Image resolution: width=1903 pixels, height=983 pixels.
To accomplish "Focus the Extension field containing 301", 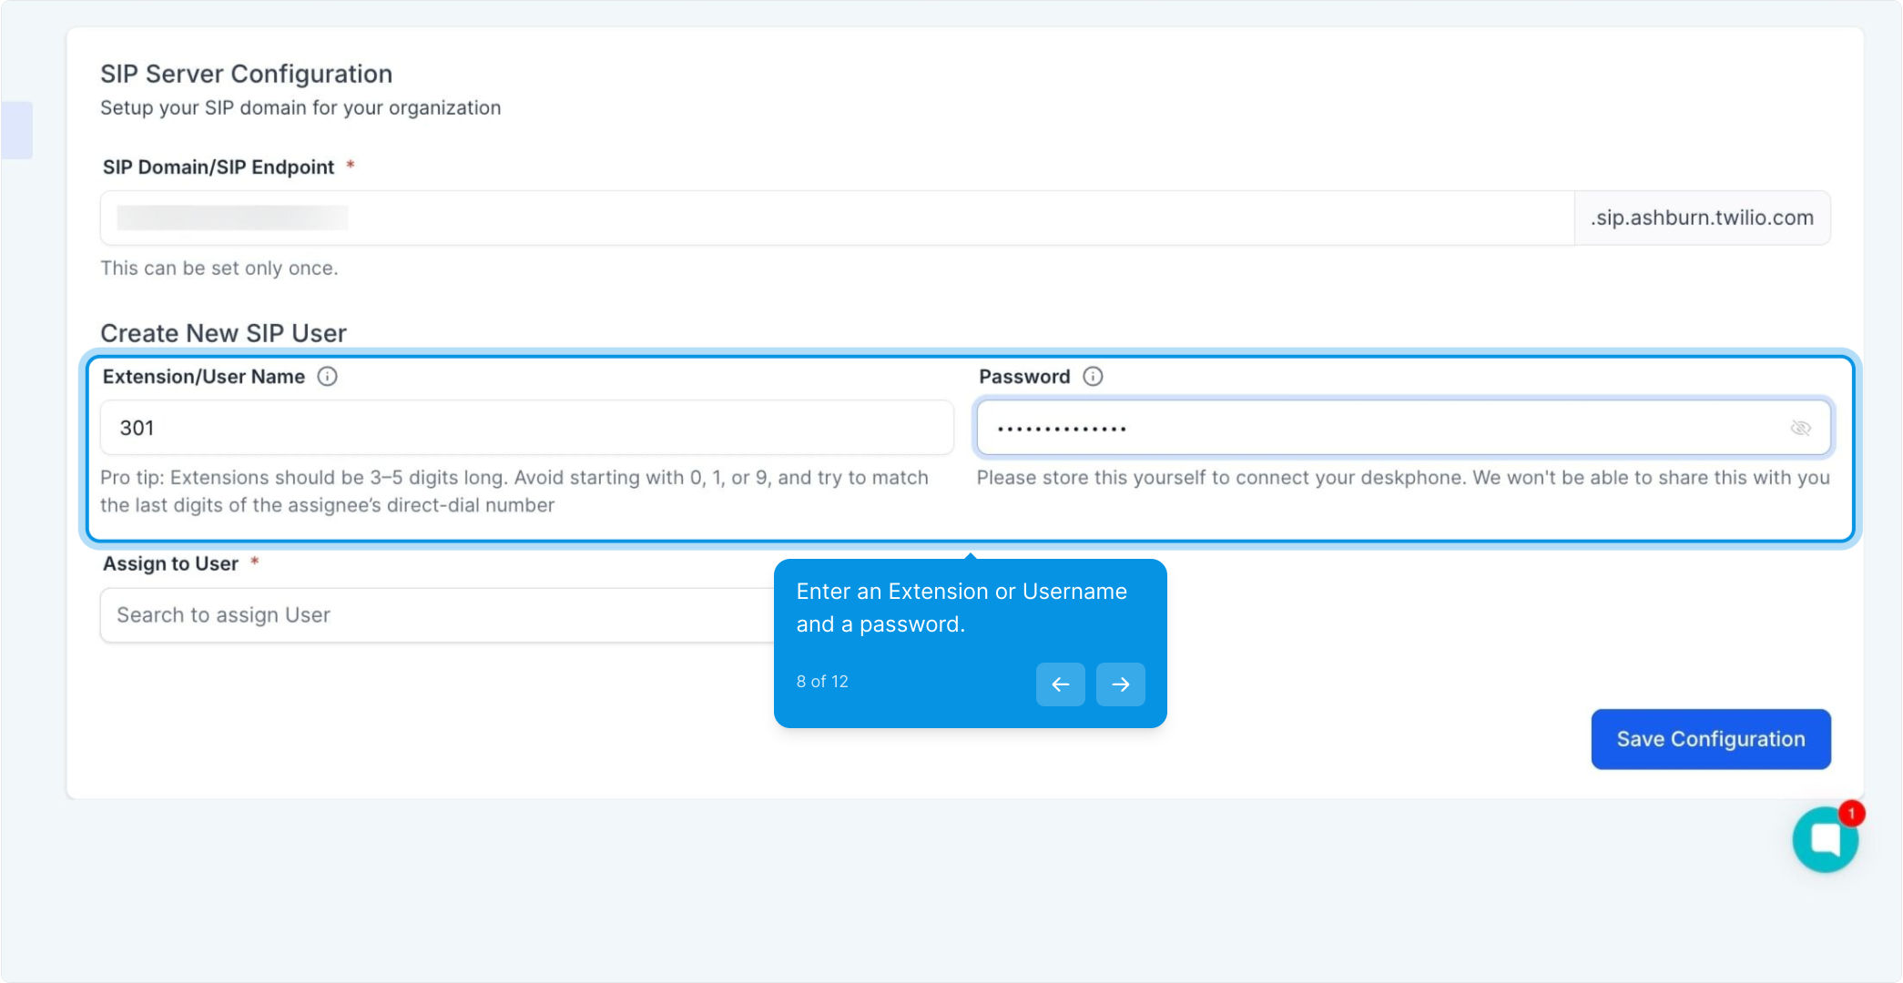I will point(526,428).
